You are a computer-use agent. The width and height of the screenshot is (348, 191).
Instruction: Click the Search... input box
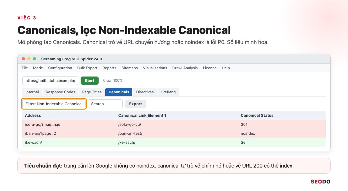(x=105, y=104)
